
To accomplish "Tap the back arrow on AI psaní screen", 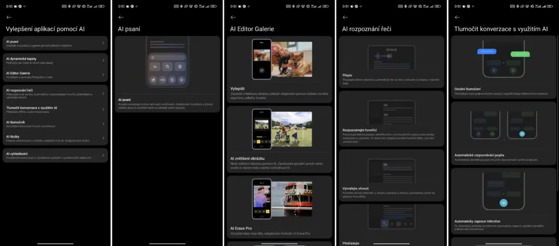I will click(121, 17).
